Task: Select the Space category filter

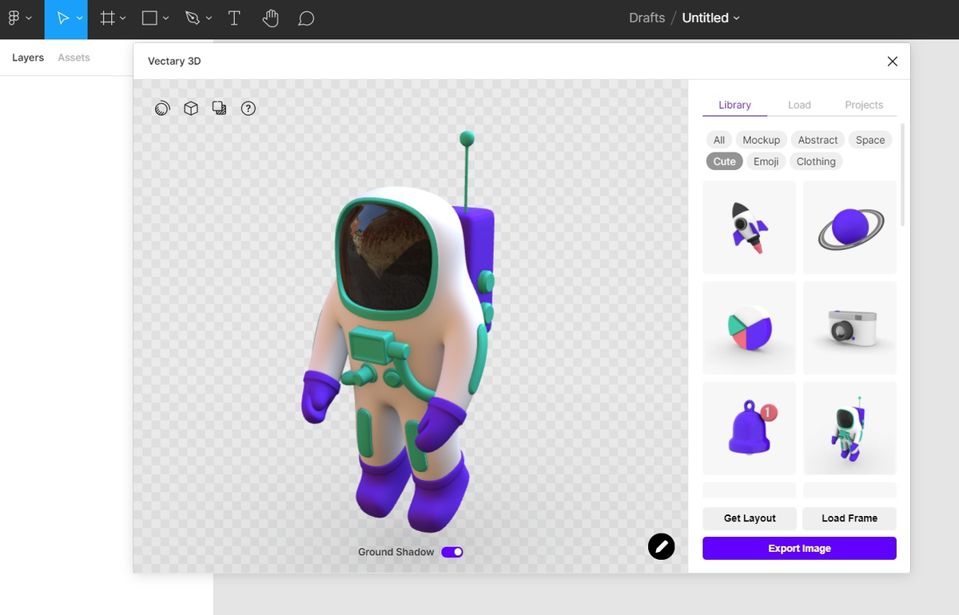Action: [870, 140]
